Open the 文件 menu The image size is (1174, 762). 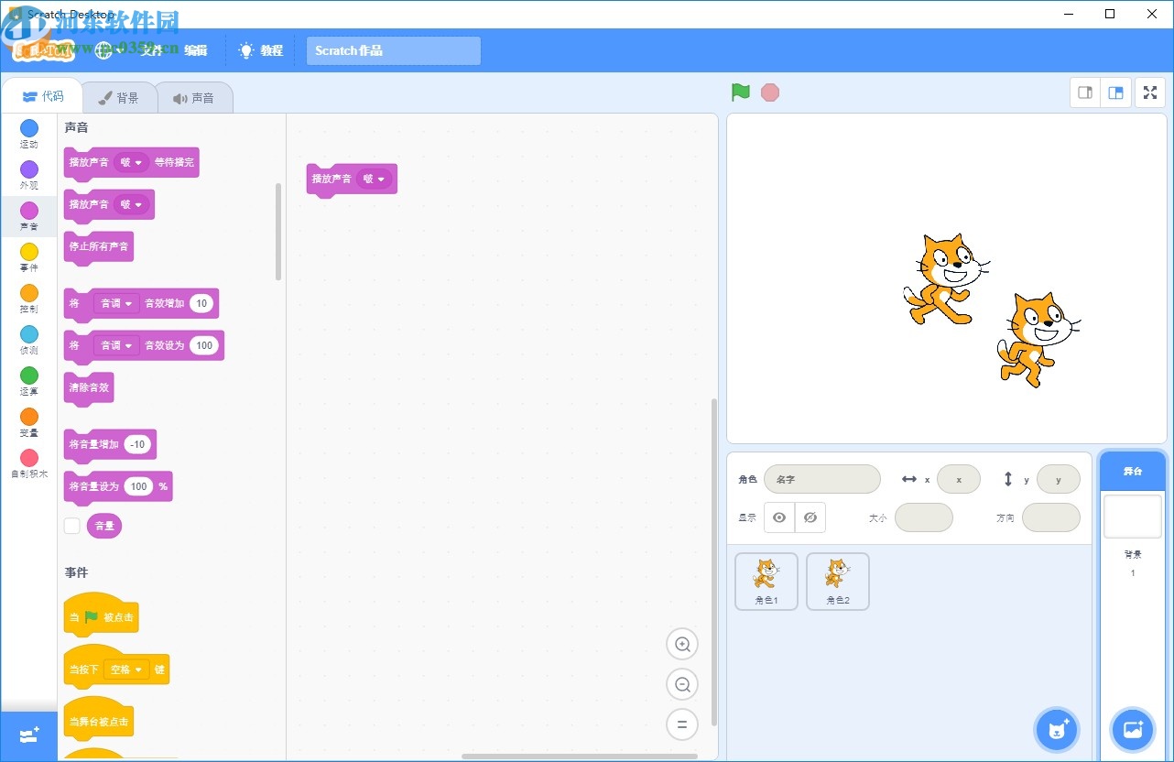pyautogui.click(x=151, y=50)
